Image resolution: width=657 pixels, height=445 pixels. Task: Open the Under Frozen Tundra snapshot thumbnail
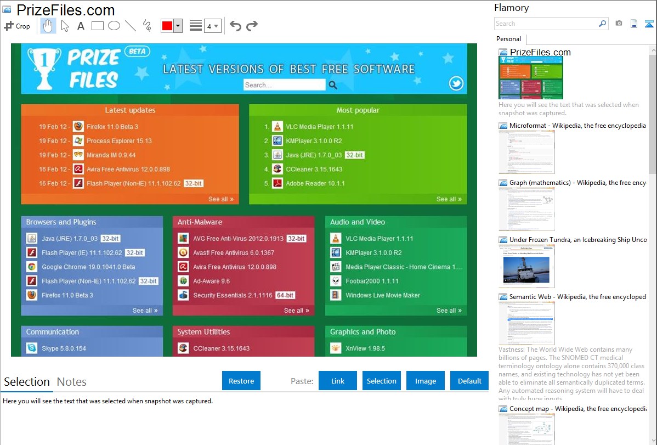click(x=526, y=266)
